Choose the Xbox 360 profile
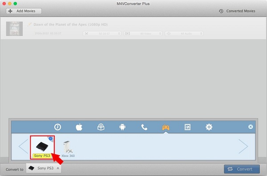This screenshot has height=176, width=267. pos(68,149)
